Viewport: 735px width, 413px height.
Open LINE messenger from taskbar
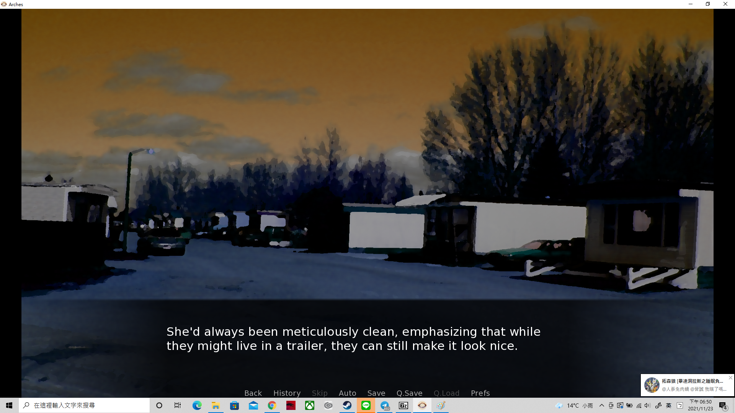[x=366, y=405]
